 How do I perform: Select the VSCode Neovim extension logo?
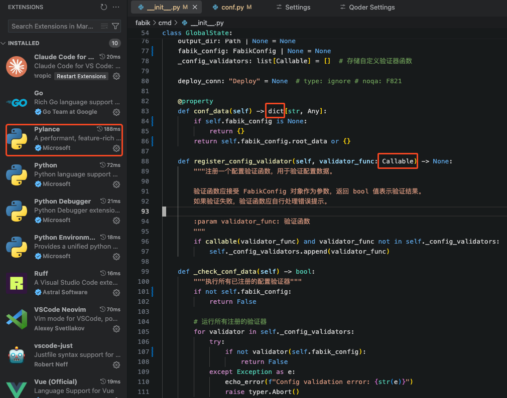pos(17,319)
